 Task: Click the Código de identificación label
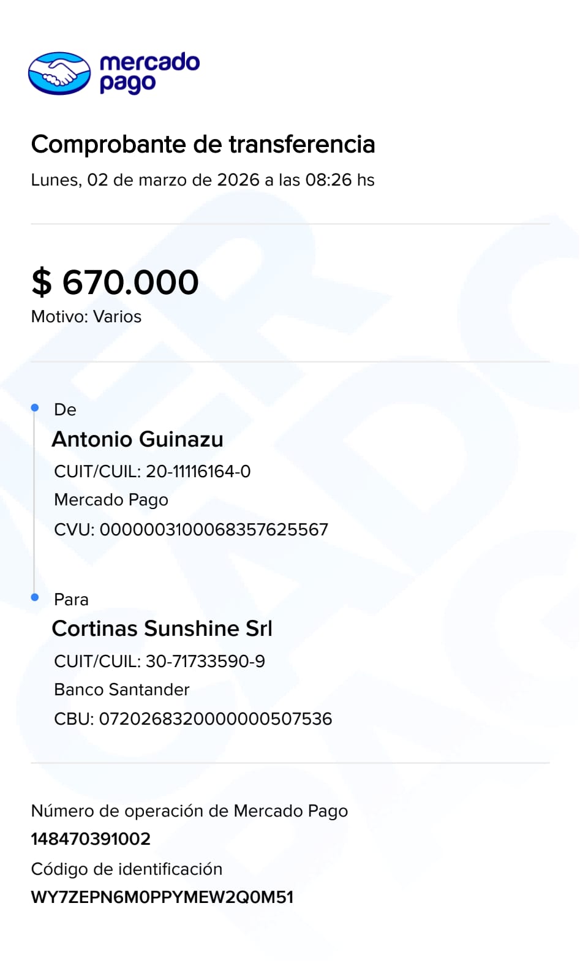pos(127,869)
